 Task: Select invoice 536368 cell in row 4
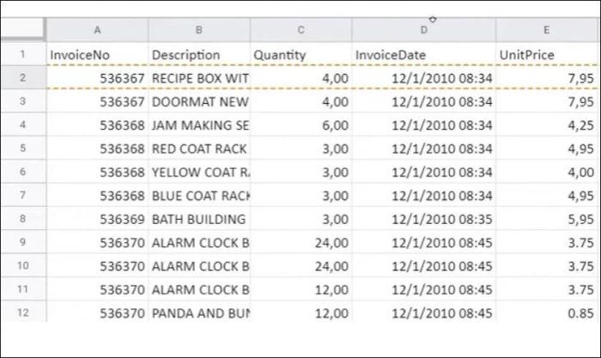97,124
